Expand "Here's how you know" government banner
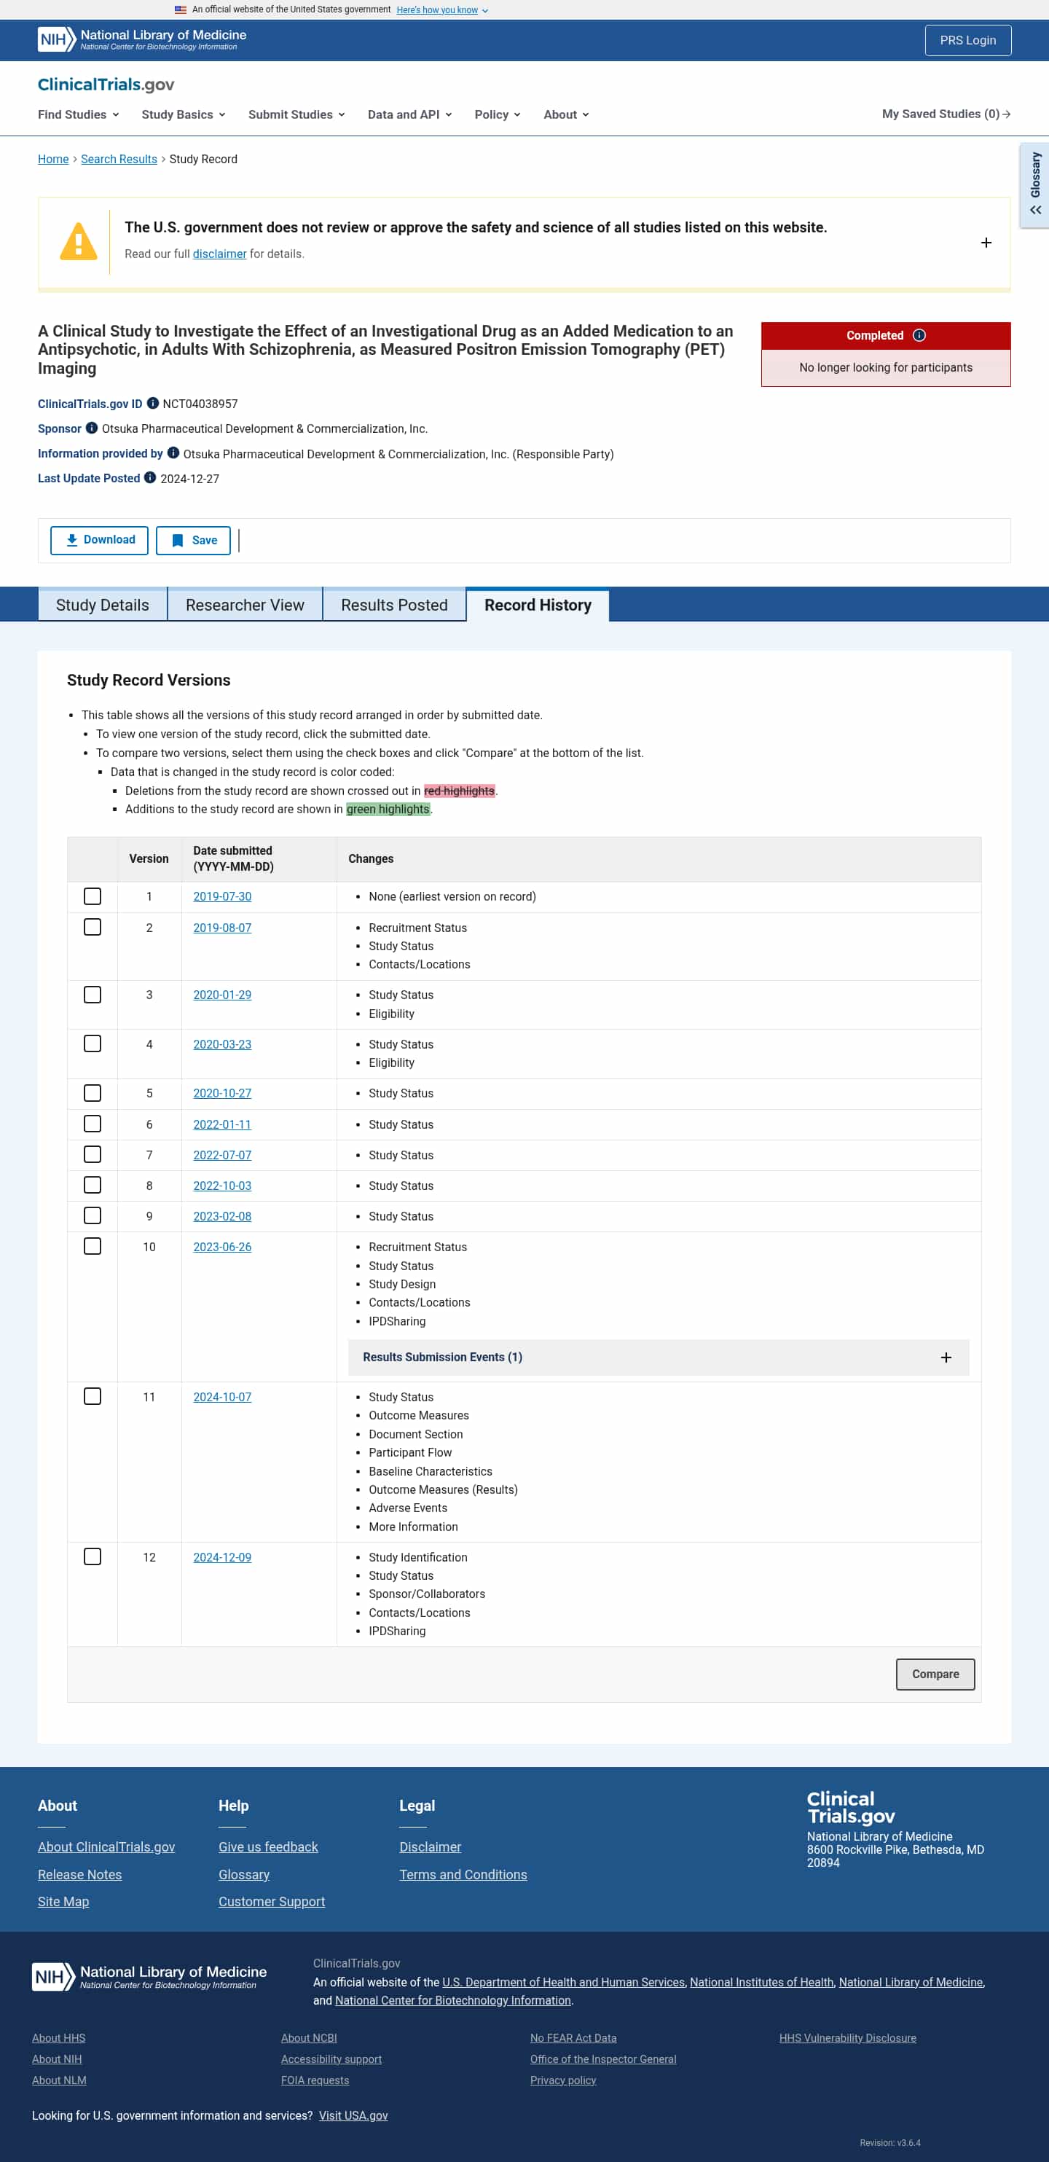The height and width of the screenshot is (2162, 1049). 442,10
